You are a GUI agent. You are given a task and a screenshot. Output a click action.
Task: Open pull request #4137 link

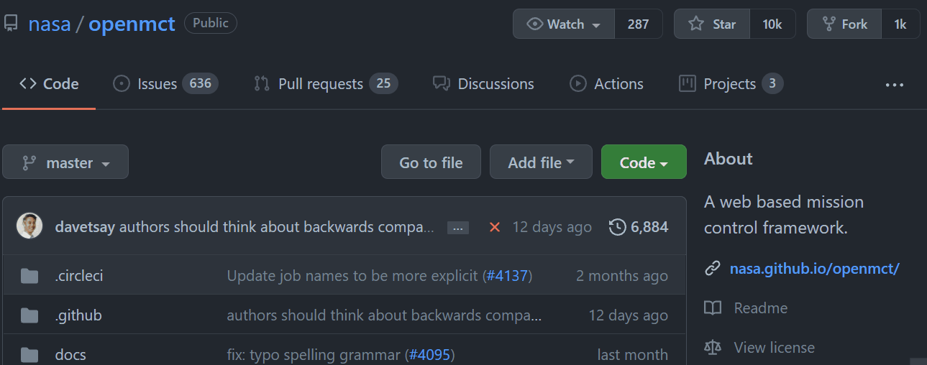point(507,275)
